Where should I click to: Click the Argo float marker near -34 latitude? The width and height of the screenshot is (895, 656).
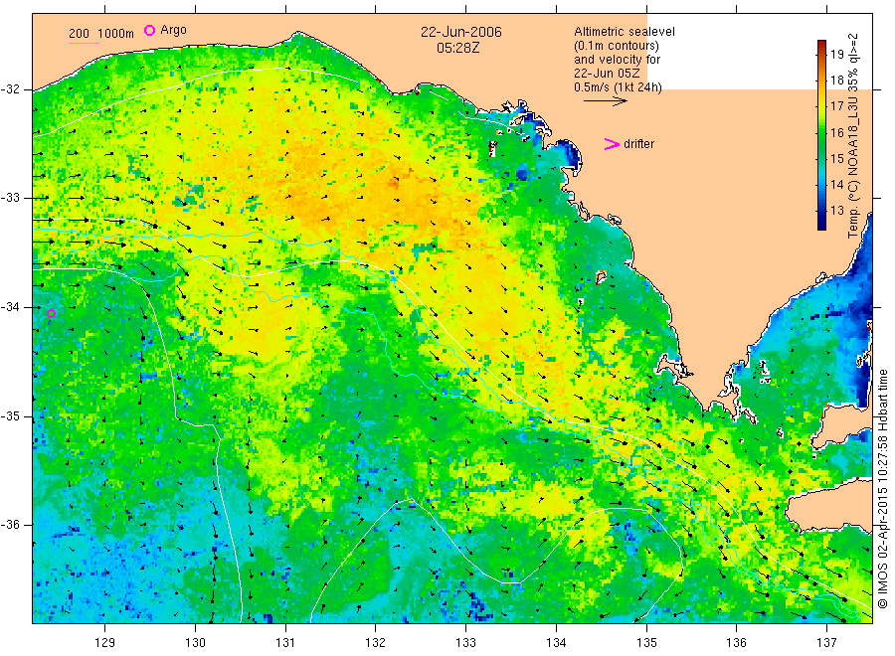click(x=51, y=313)
